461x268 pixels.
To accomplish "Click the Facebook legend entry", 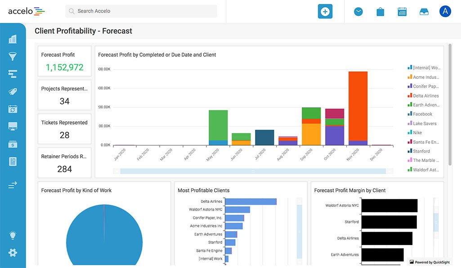I will 420,114.
